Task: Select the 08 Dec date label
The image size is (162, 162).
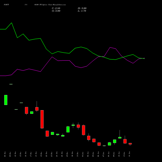Action: 5,154
